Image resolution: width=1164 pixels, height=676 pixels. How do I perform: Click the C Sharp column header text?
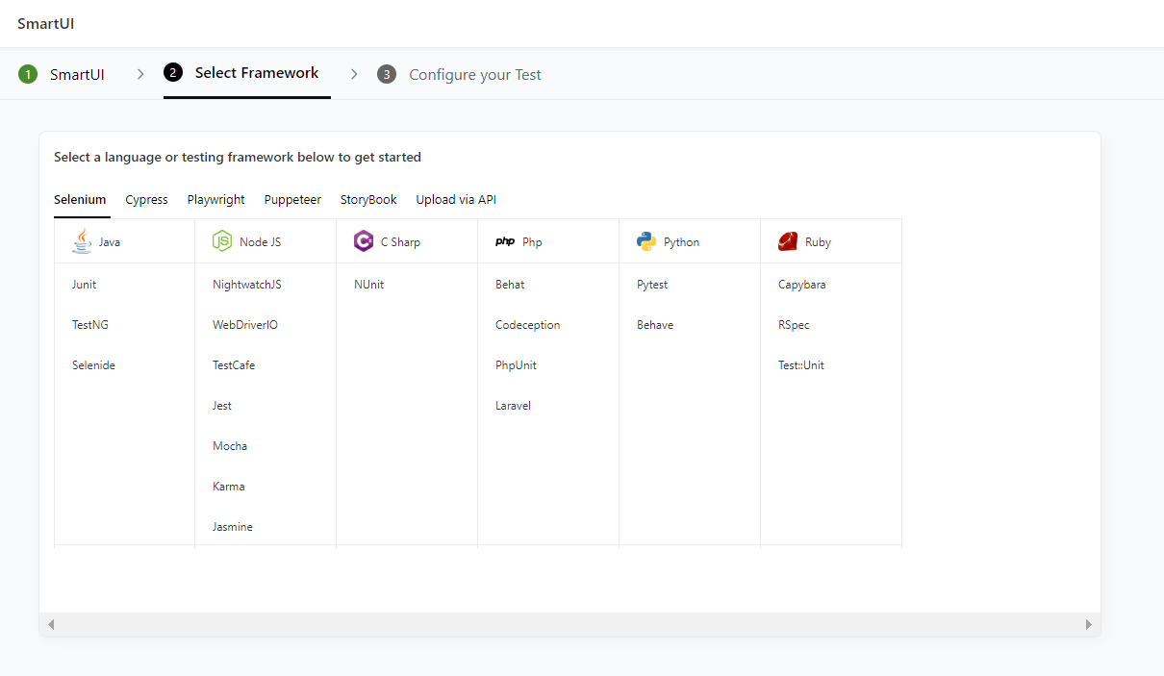[x=400, y=242]
